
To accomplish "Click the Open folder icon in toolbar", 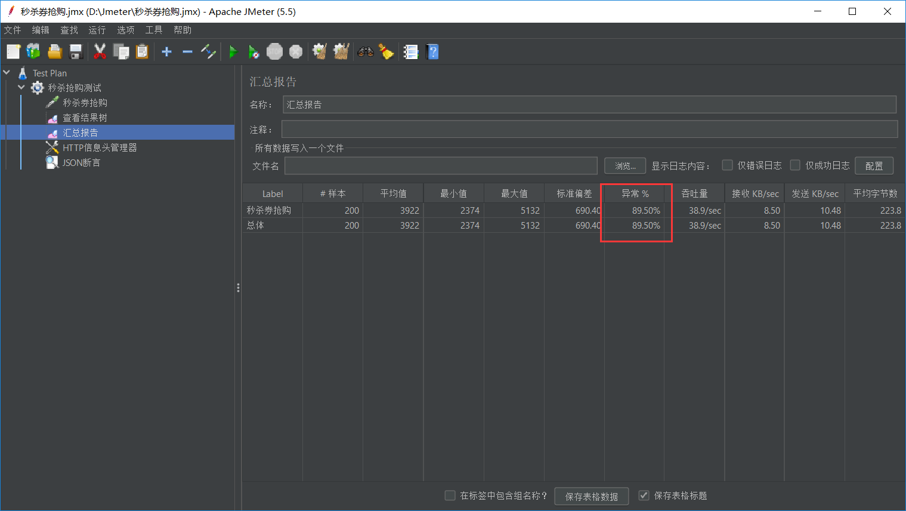I will coord(55,53).
